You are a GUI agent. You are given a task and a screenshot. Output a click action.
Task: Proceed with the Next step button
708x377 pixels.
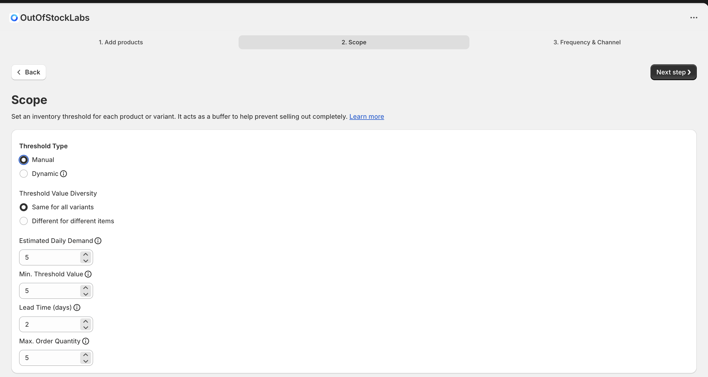tap(673, 72)
